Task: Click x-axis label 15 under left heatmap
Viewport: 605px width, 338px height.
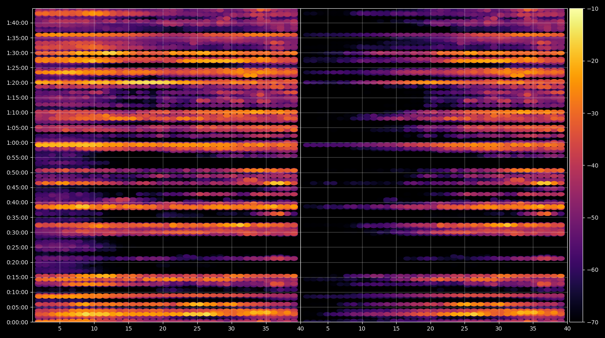Action: (128, 329)
